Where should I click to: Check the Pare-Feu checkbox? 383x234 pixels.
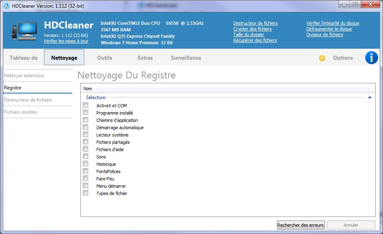pyautogui.click(x=85, y=179)
